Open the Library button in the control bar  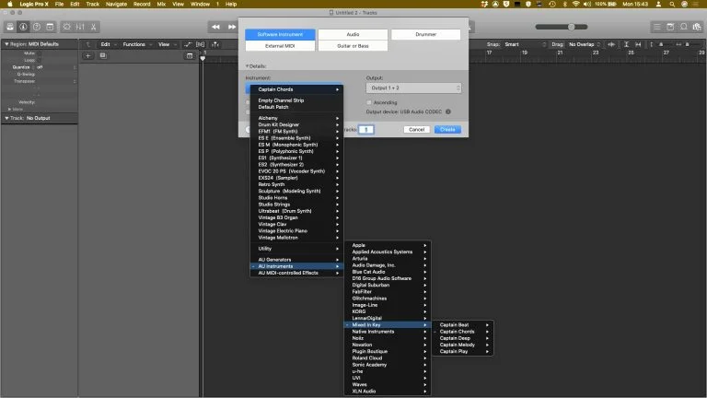[x=10, y=27]
